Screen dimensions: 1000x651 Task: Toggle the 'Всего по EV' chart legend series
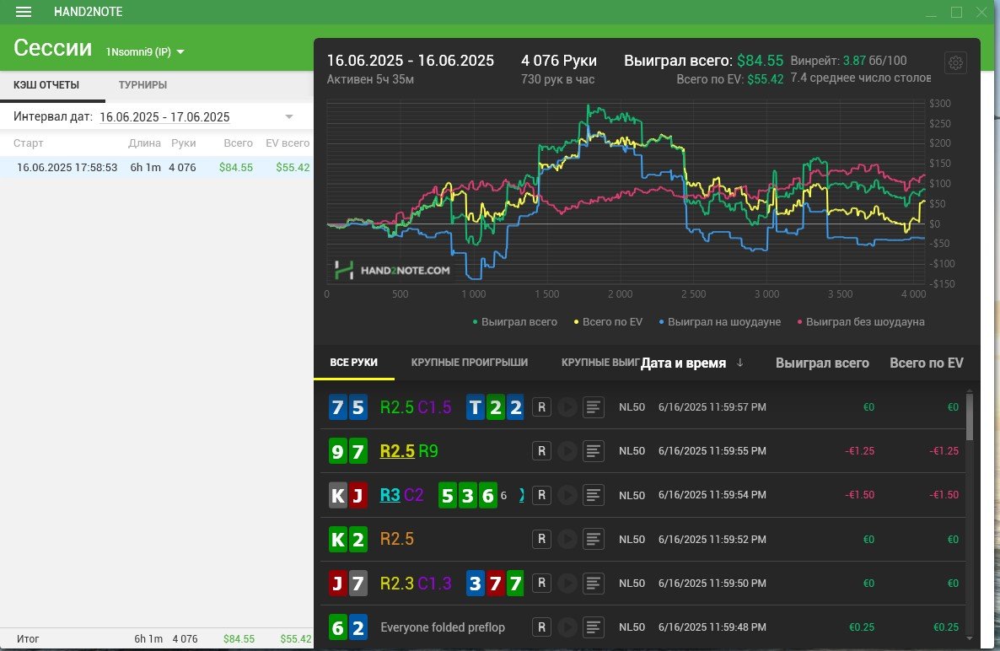coord(609,322)
